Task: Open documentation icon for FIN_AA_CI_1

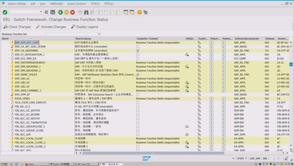Action: pos(211,106)
